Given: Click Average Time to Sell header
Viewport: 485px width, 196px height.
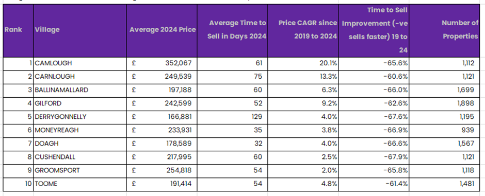Looking at the screenshot, I should click(x=232, y=30).
